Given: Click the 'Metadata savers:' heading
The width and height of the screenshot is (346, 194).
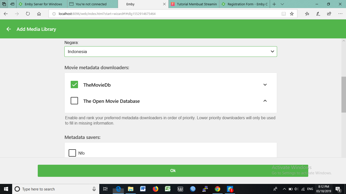Looking at the screenshot, I should 83,137.
